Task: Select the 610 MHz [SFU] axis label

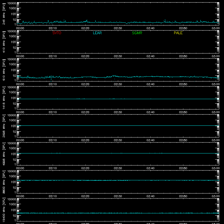Action: (4, 70)
